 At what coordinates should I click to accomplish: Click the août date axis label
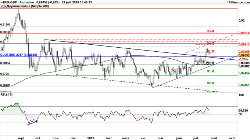tap(214, 138)
